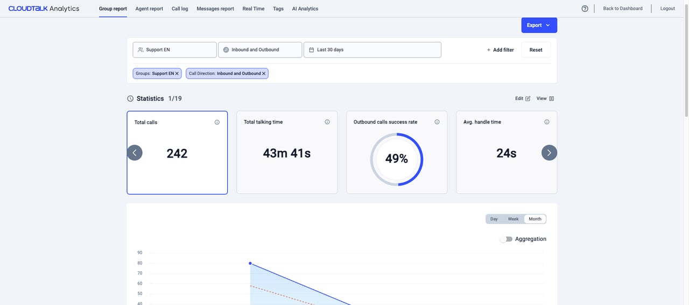689x305 pixels.
Task: Click info icon on Avg. handle time card
Action: point(547,122)
